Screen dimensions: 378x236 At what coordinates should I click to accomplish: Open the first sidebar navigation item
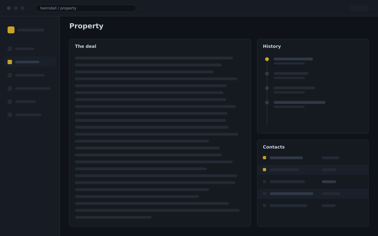30,49
